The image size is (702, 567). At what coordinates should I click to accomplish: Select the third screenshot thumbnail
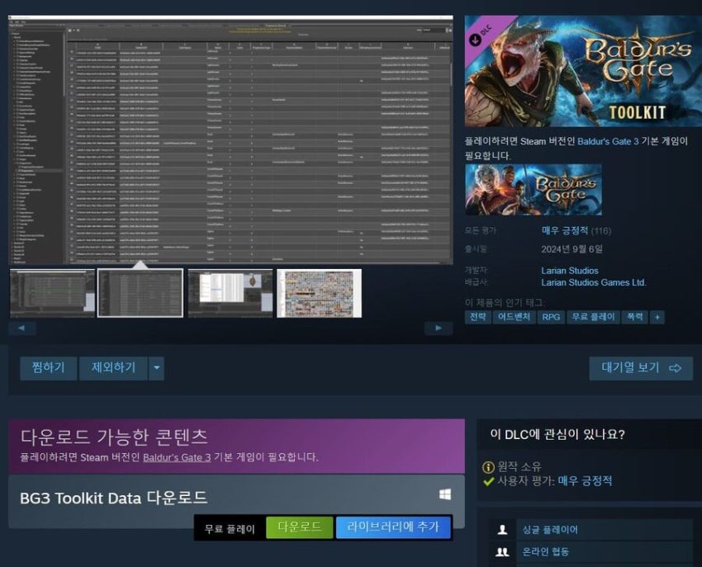230,293
